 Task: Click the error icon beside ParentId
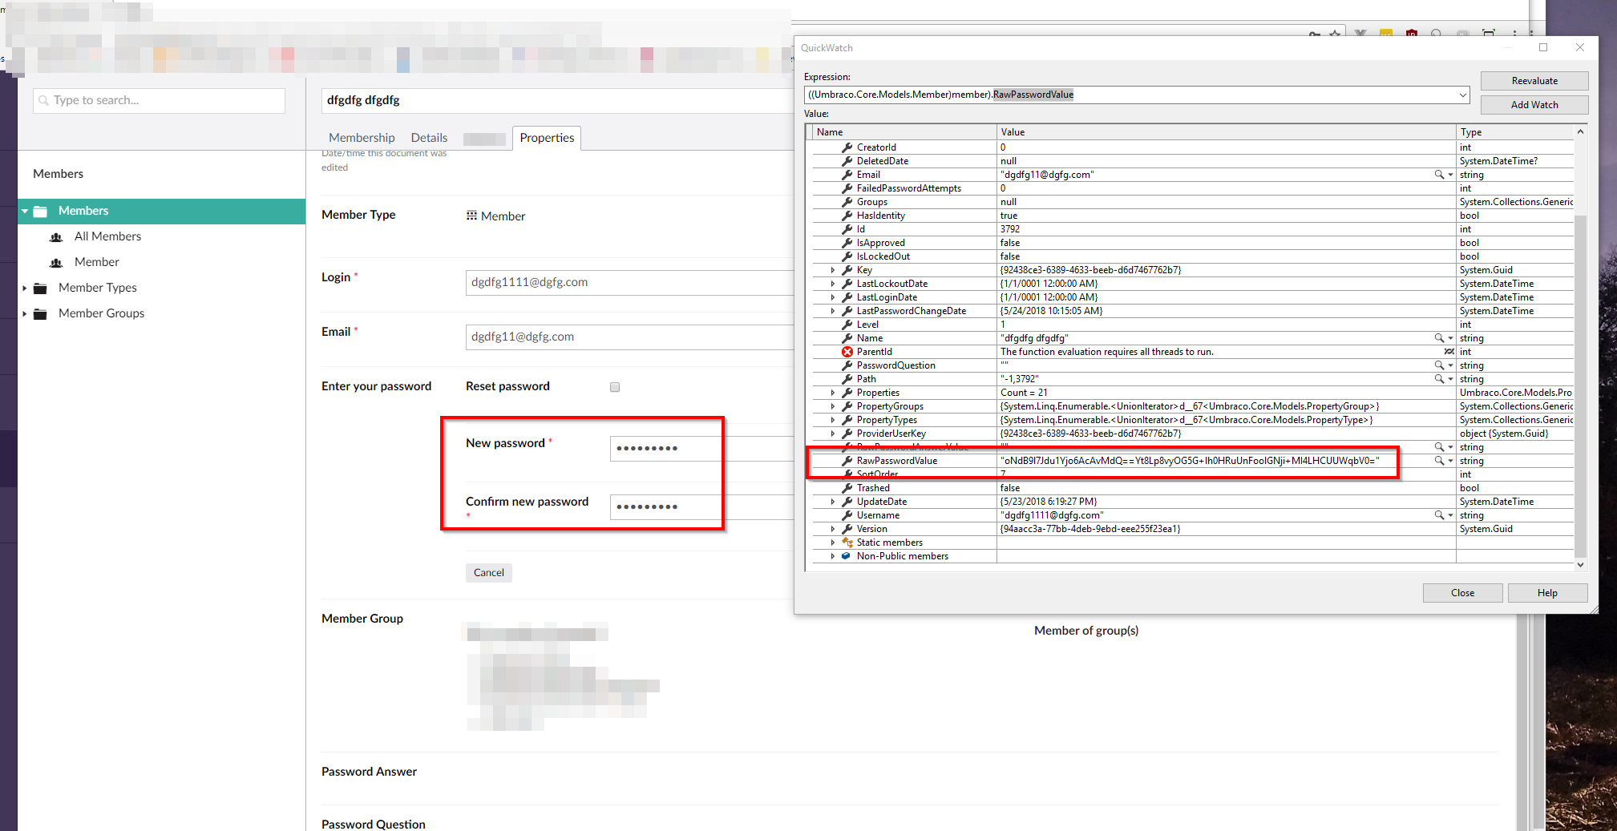(x=847, y=352)
